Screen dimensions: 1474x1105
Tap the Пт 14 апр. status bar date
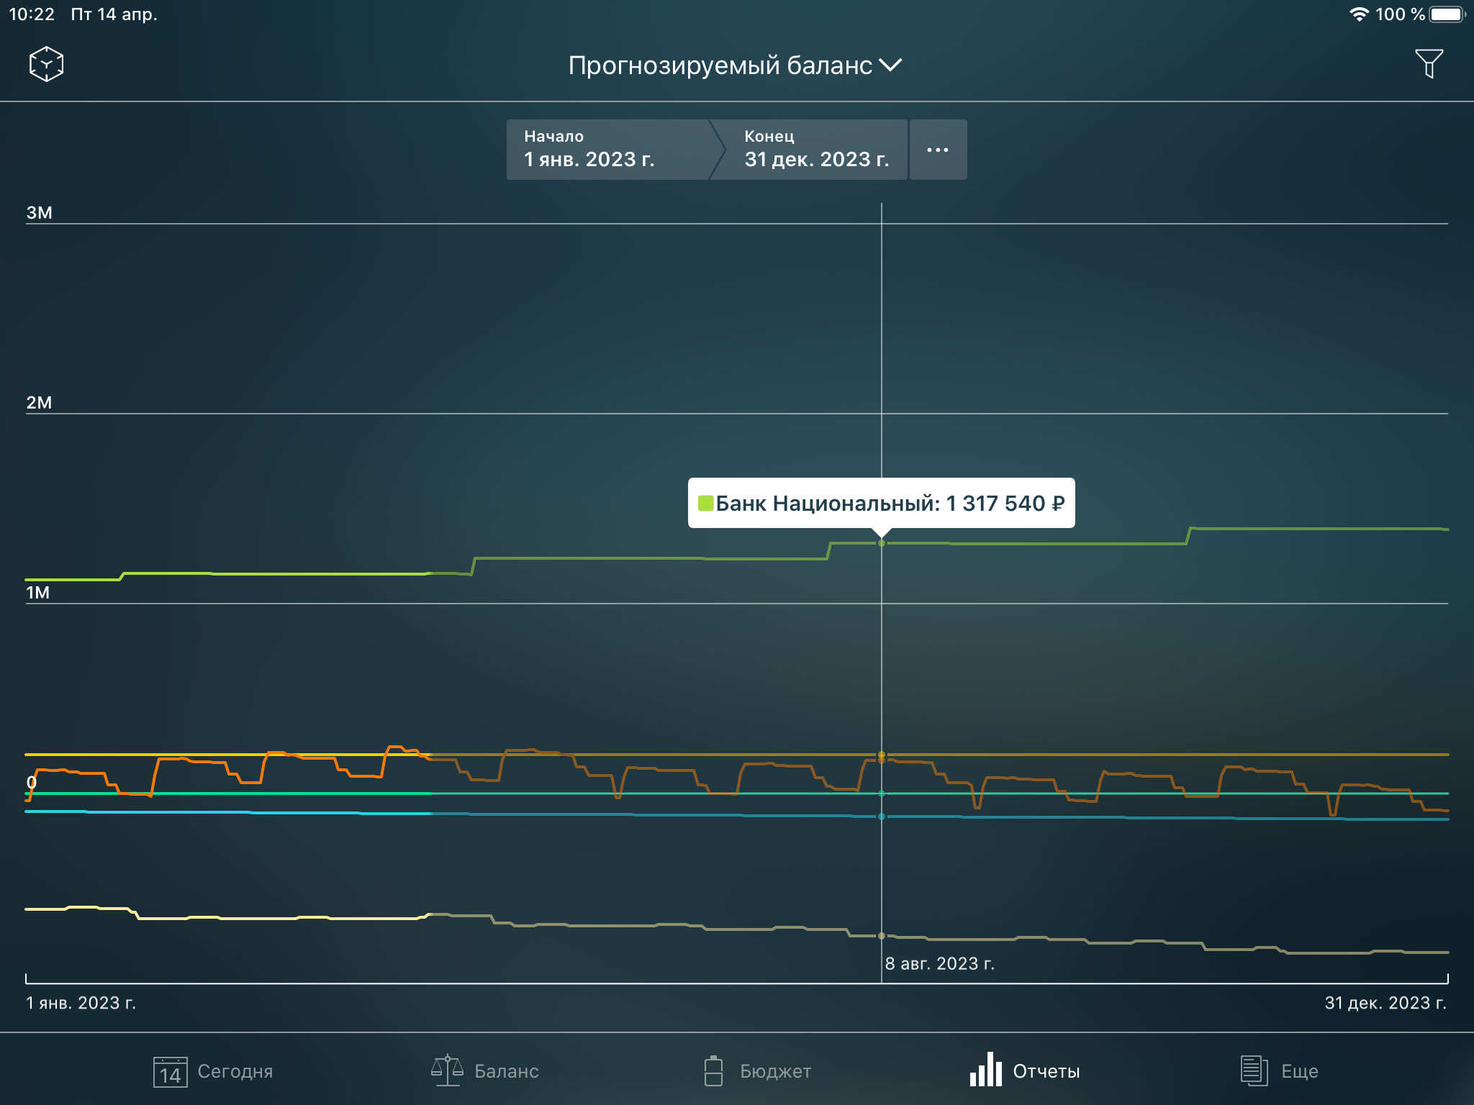coord(114,14)
